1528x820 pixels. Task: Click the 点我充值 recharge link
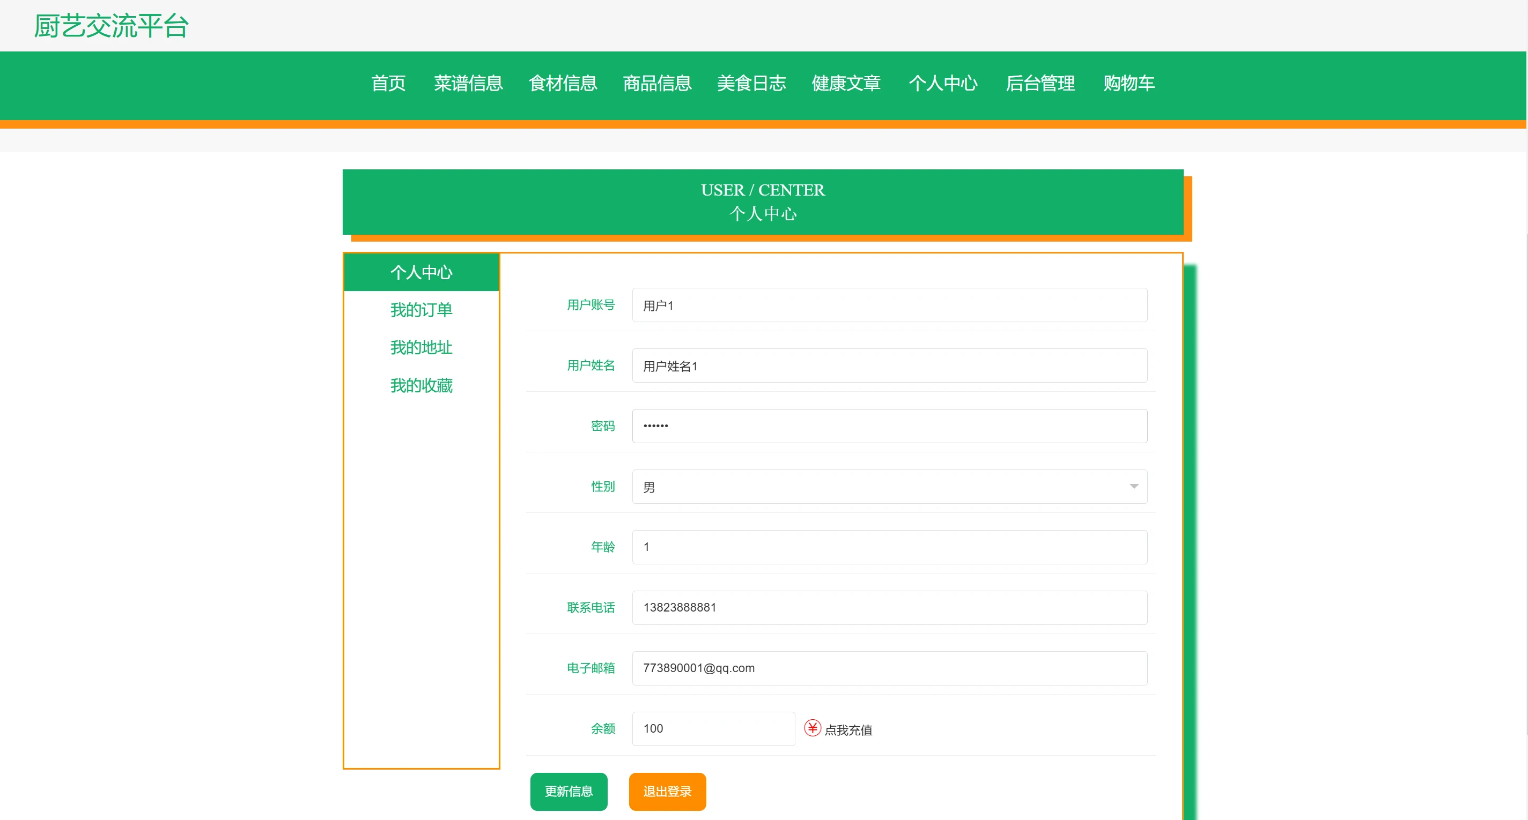(x=848, y=730)
